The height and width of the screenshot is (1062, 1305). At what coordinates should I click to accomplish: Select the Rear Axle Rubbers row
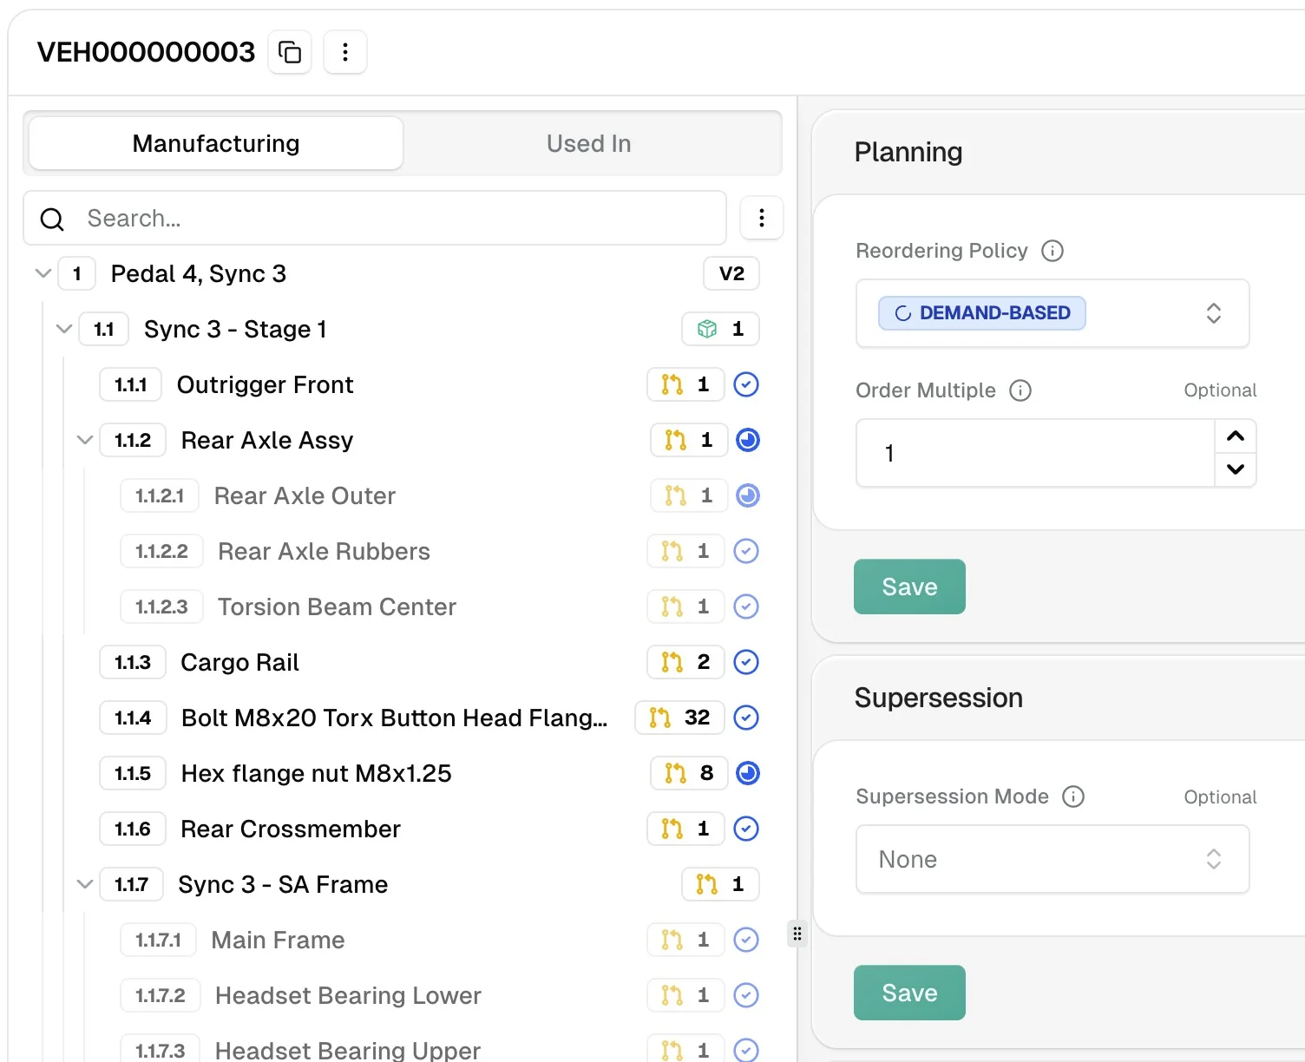pyautogui.click(x=439, y=551)
